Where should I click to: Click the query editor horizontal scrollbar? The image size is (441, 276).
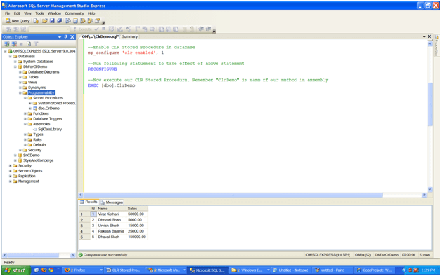coord(233,195)
